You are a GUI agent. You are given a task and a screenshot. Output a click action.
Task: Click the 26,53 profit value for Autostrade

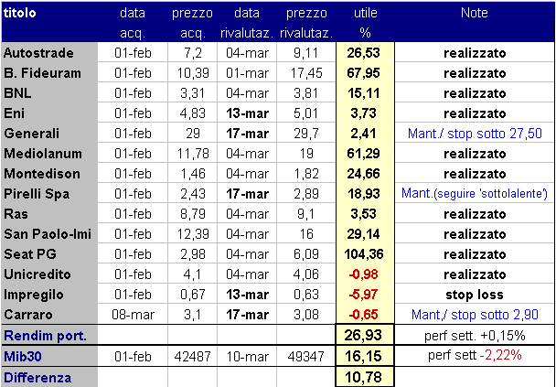[x=363, y=53]
